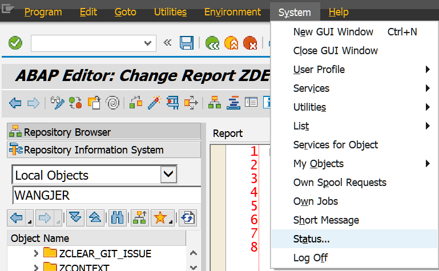Click the green Back round icon

tap(212, 43)
